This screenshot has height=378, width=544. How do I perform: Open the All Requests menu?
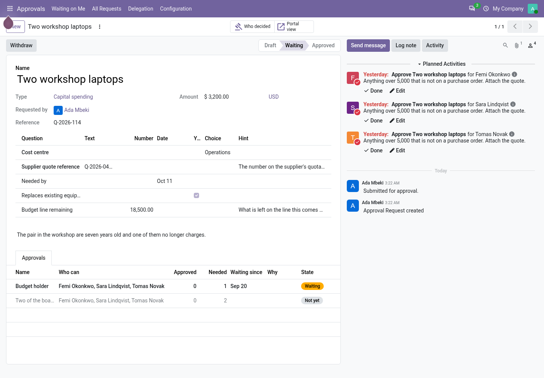[107, 9]
